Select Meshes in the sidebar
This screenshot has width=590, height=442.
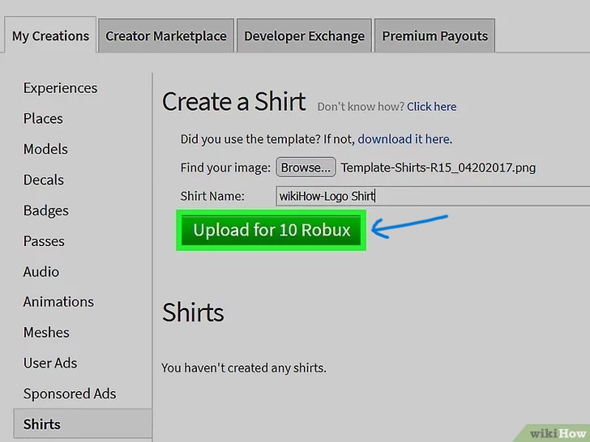tap(46, 332)
